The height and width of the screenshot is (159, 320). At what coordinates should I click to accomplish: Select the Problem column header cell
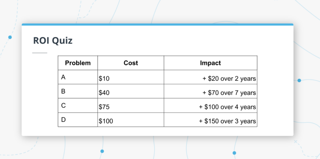78,63
